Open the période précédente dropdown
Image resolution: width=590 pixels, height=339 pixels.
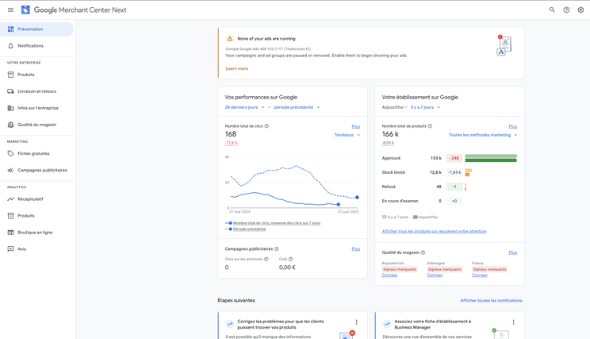click(297, 107)
